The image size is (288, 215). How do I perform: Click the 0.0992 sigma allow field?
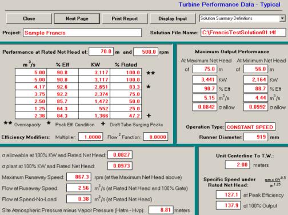(x=256, y=107)
